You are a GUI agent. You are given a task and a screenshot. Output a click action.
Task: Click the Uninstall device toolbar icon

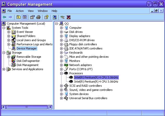pos(68,17)
